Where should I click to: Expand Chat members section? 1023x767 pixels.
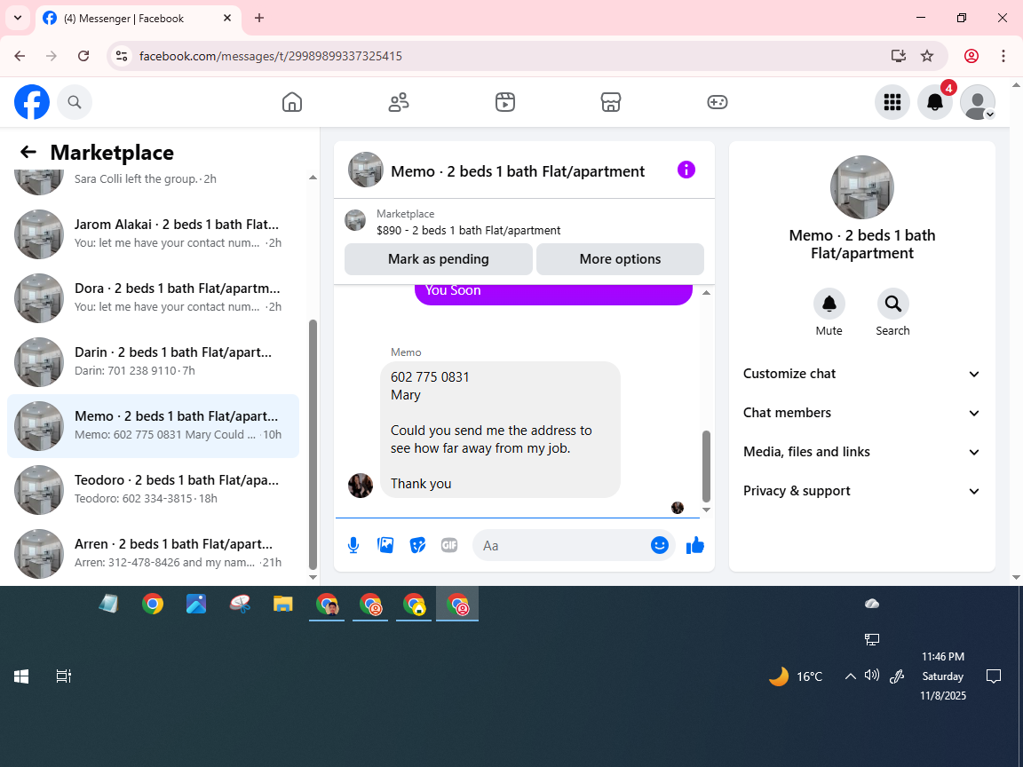(862, 413)
